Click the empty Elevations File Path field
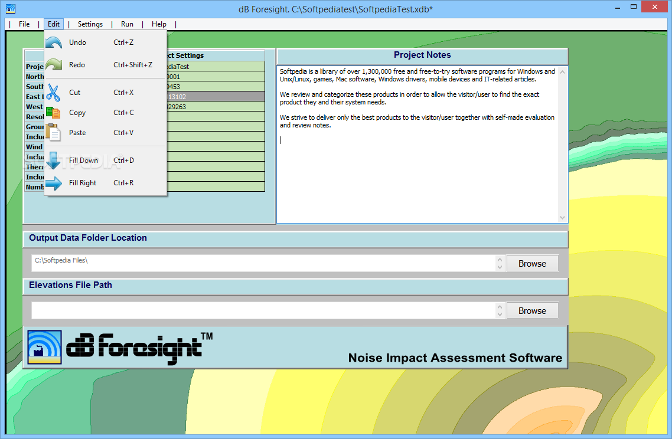The width and height of the screenshot is (672, 439). pyautogui.click(x=263, y=310)
